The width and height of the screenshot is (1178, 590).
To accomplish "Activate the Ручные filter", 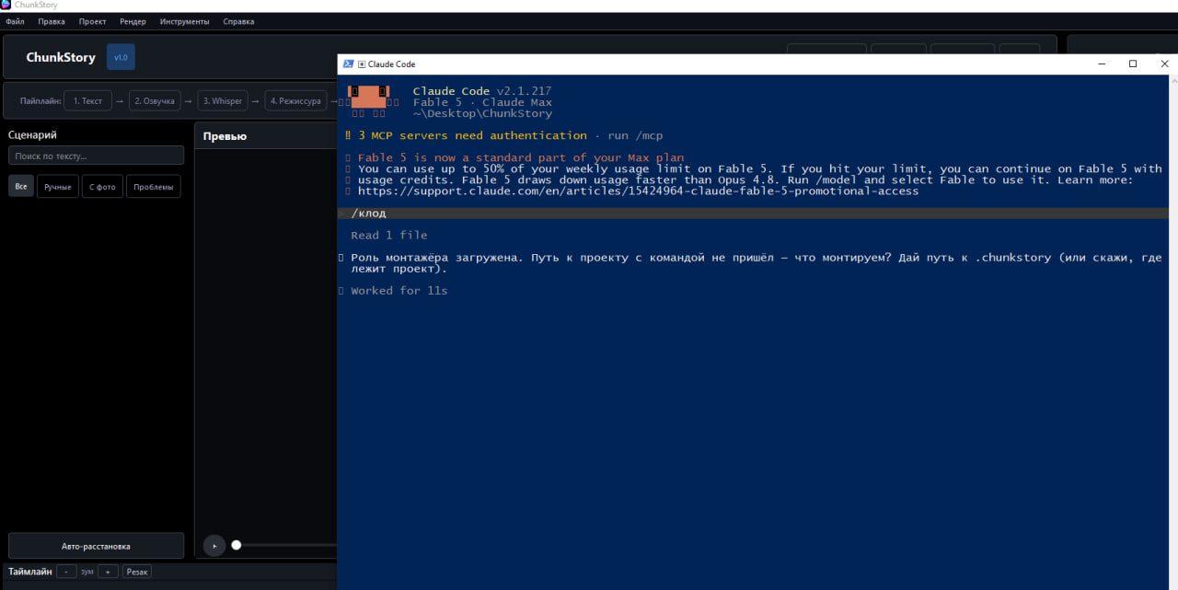I will [x=58, y=187].
